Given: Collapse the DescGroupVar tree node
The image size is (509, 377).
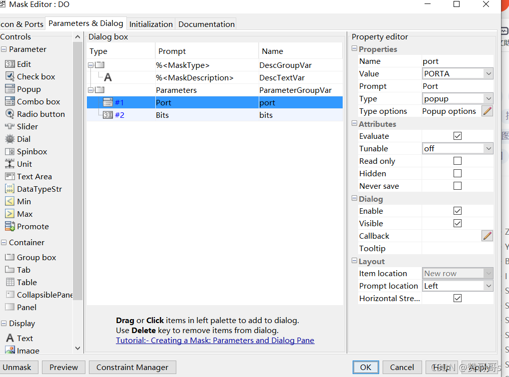Looking at the screenshot, I should point(91,65).
